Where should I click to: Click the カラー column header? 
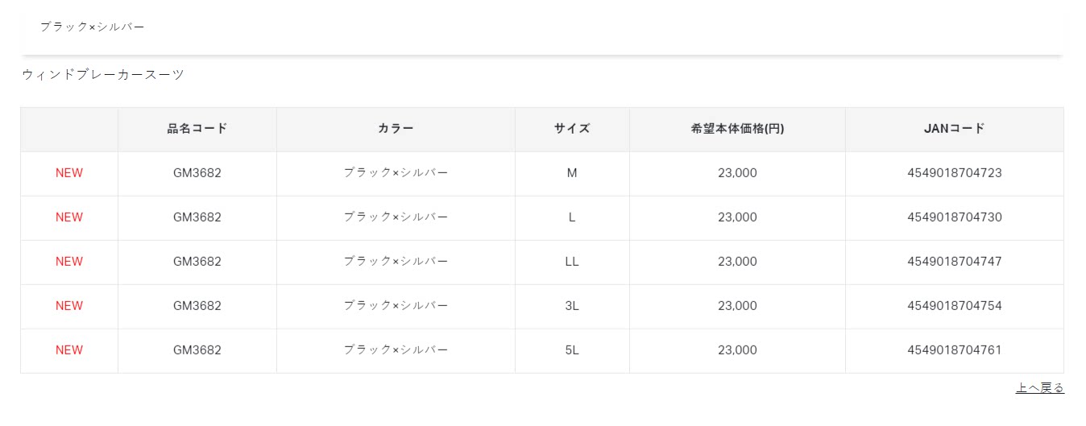[x=396, y=128]
